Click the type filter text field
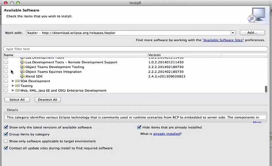Image resolution: width=272 pixels, height=166 pixels. coord(136,49)
